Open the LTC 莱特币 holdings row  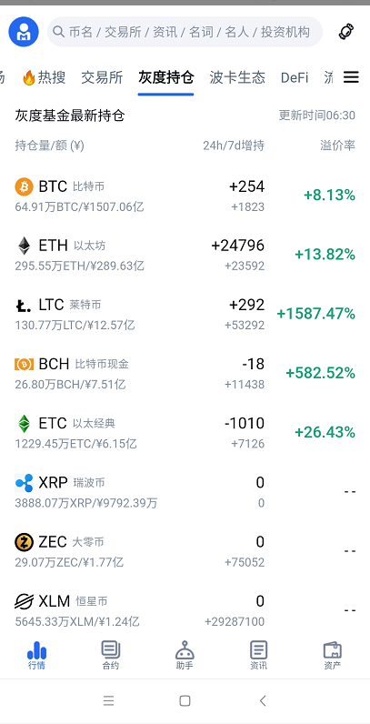coord(185,314)
